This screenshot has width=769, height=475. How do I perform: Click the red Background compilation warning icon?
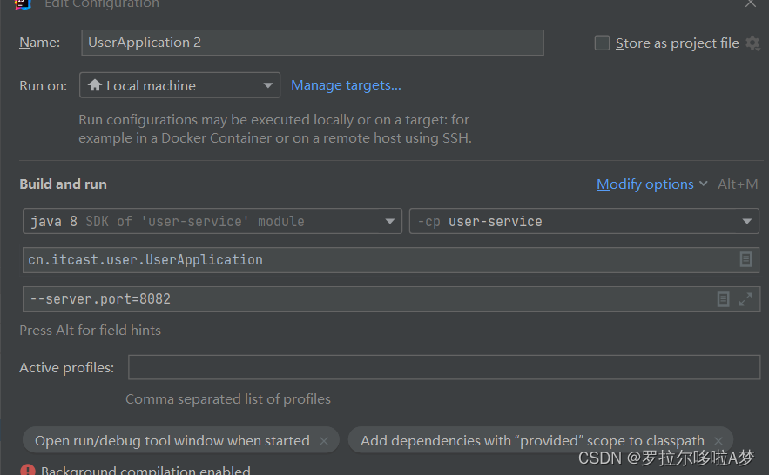click(x=28, y=470)
